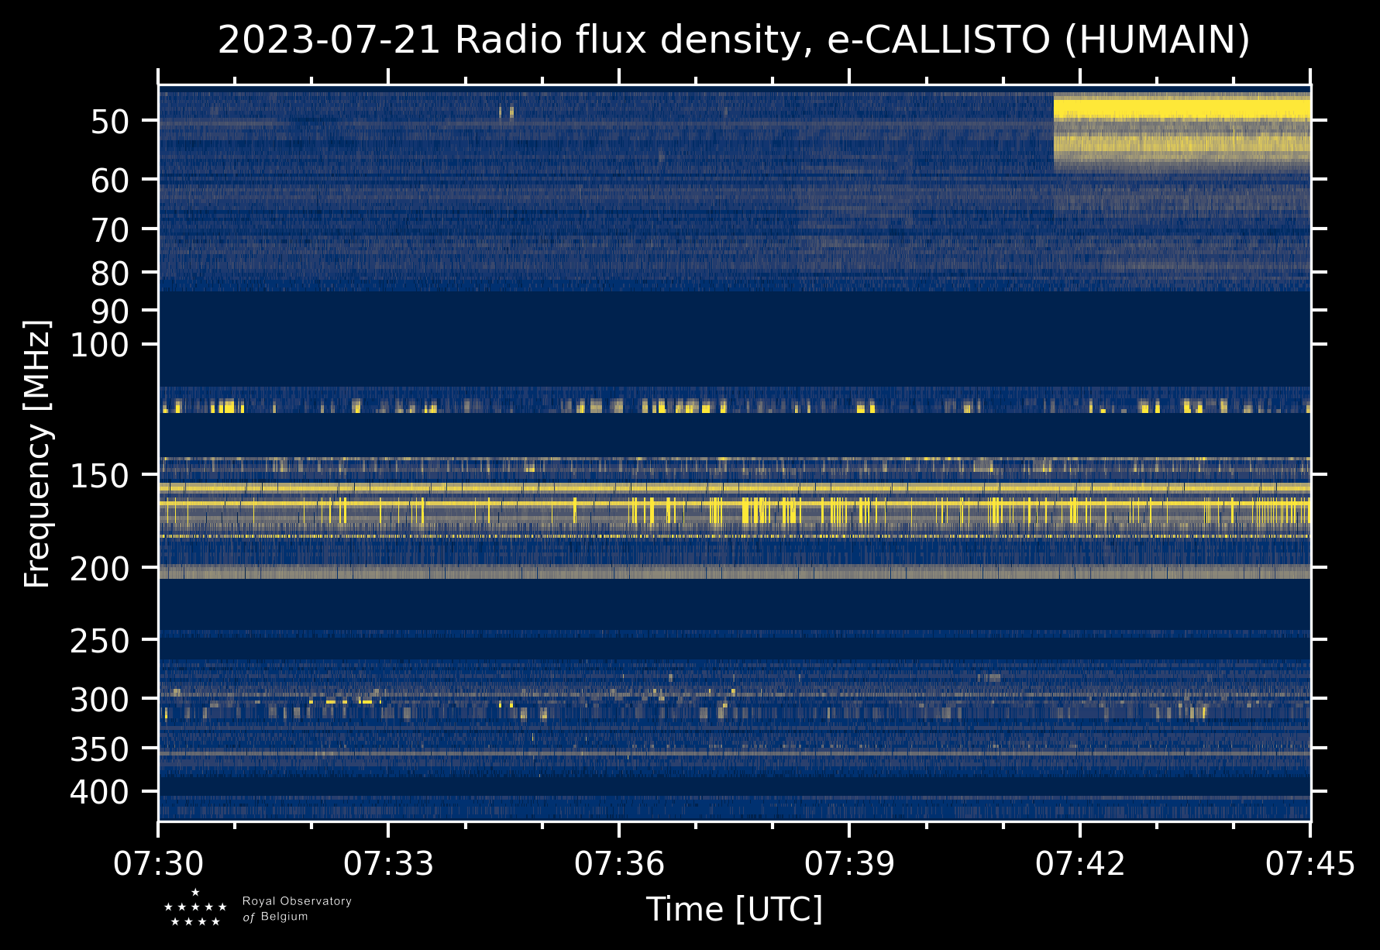Click the 'Royal Observatory of Belgium' text
This screenshot has width=1380, height=950.
[x=297, y=909]
